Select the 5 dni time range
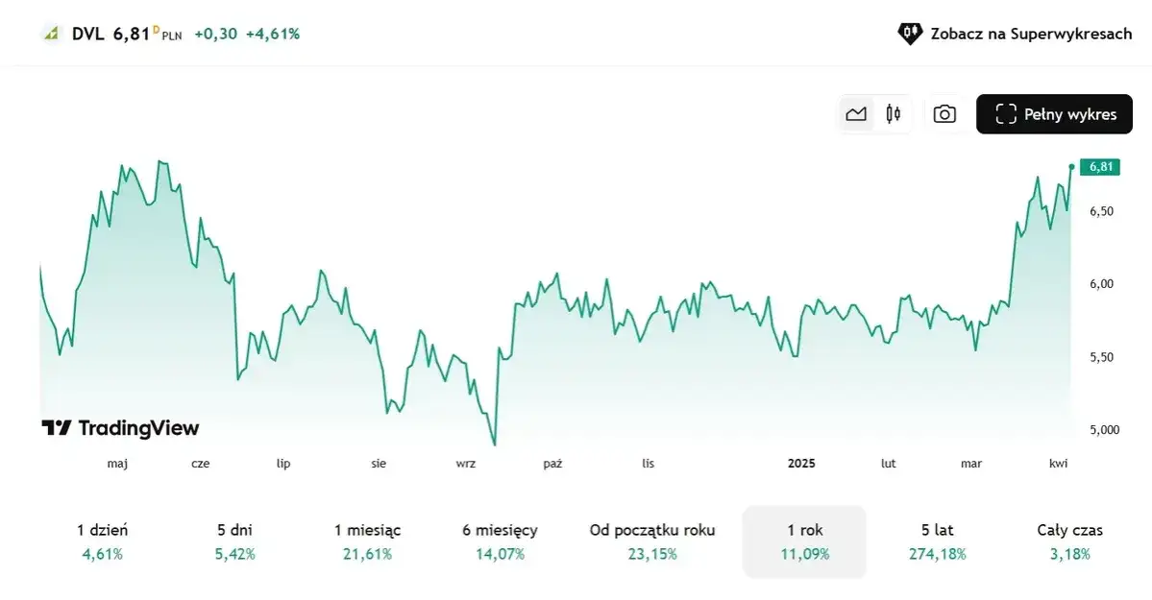Image resolution: width=1152 pixels, height=600 pixels. 235,541
